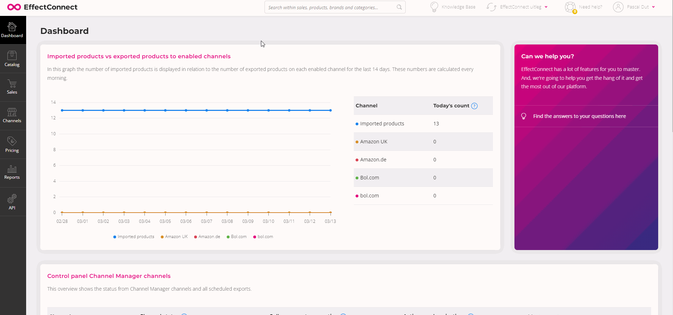Toggle Imported products series in chart legend
673x315 pixels.
(134, 237)
